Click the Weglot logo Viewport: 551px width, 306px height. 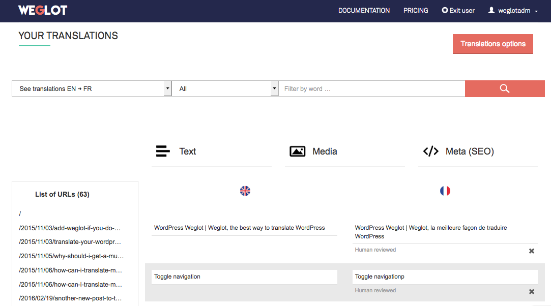pos(42,10)
